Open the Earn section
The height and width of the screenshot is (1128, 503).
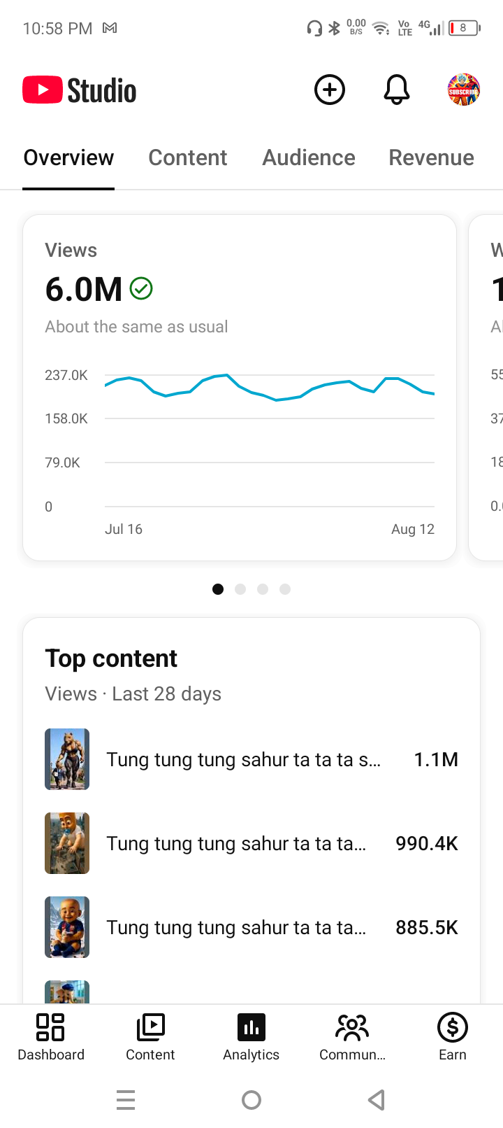(x=453, y=1038)
